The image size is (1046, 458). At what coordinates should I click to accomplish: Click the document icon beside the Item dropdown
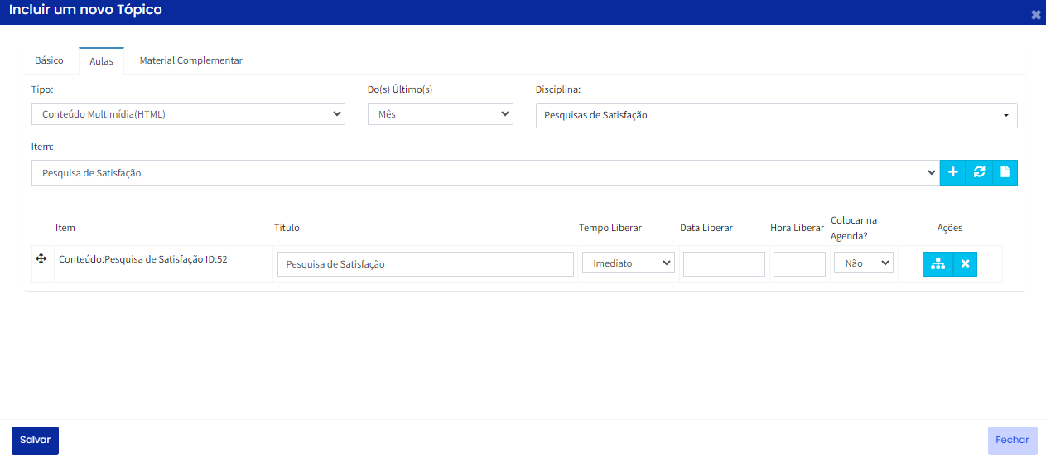click(x=1005, y=172)
